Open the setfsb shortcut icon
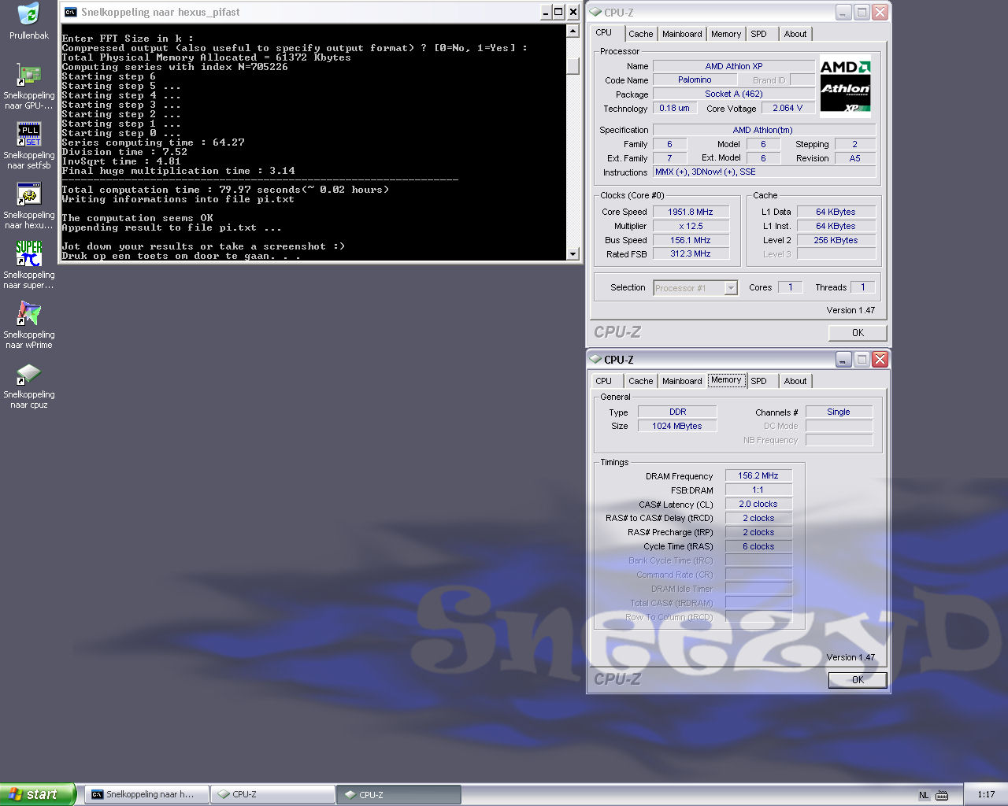Viewport: 1008px width, 806px height. [x=28, y=134]
